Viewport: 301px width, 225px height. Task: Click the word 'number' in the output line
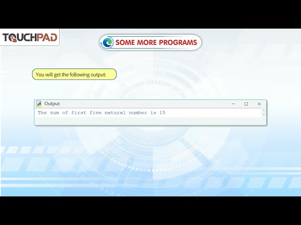[138, 112]
